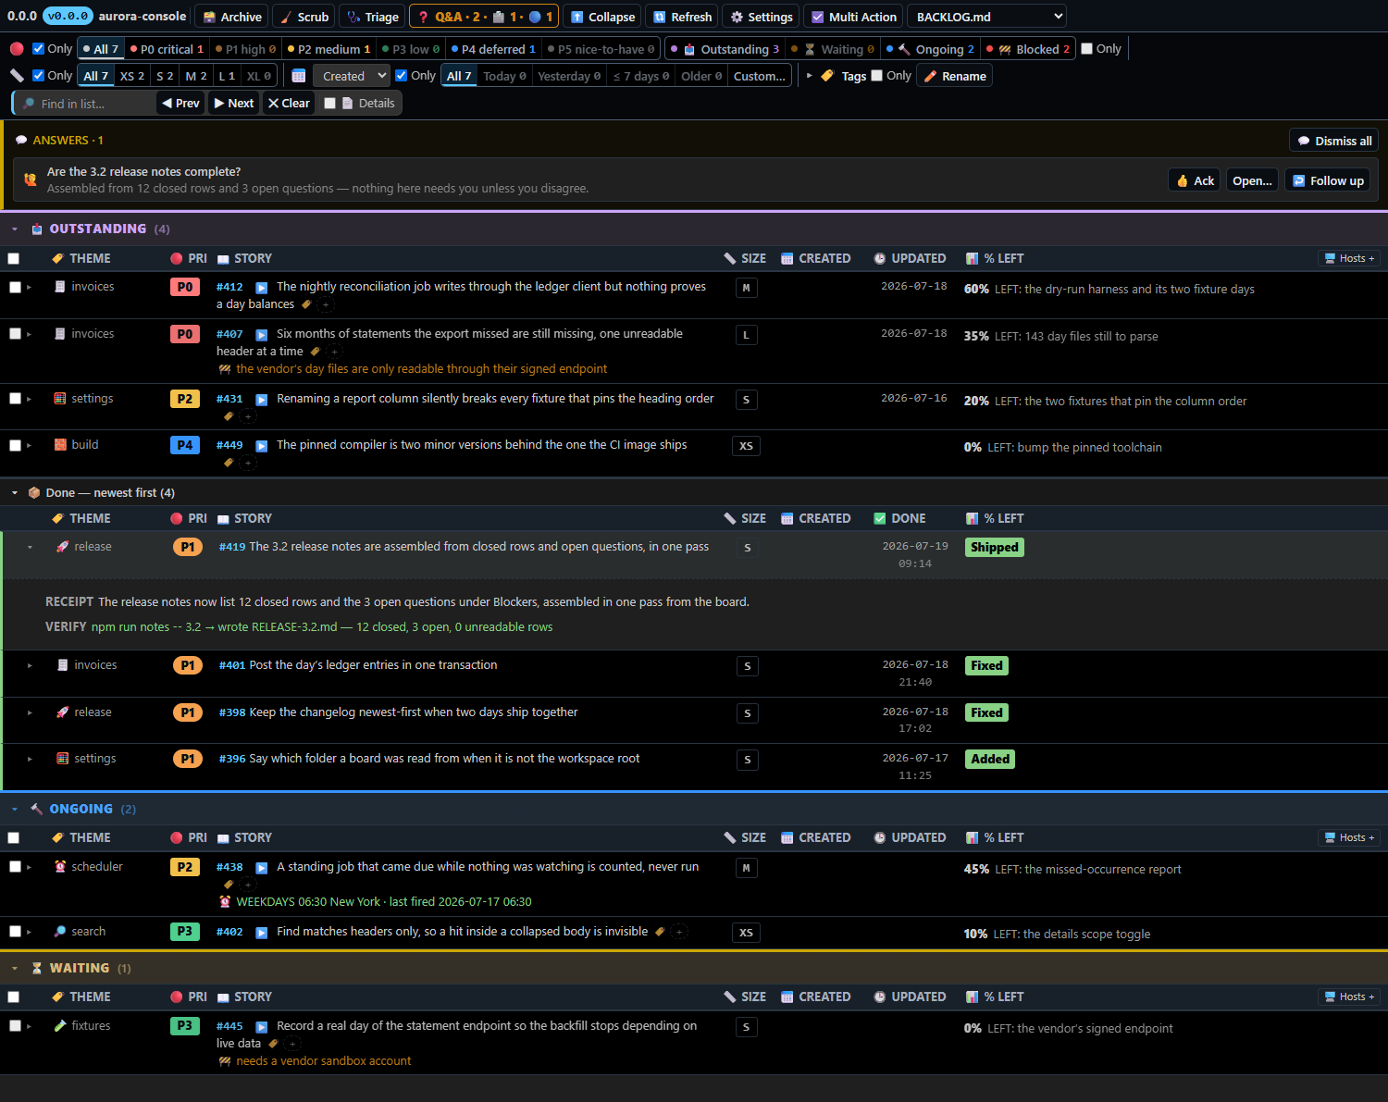
Task: Start story #449 with its play icon
Action: click(x=262, y=446)
